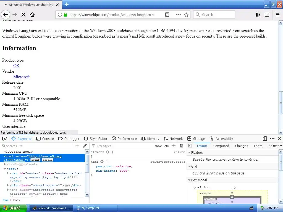This screenshot has width=283, height=212.
Task: Switch to Style Editor tab
Action: pyautogui.click(x=96, y=139)
